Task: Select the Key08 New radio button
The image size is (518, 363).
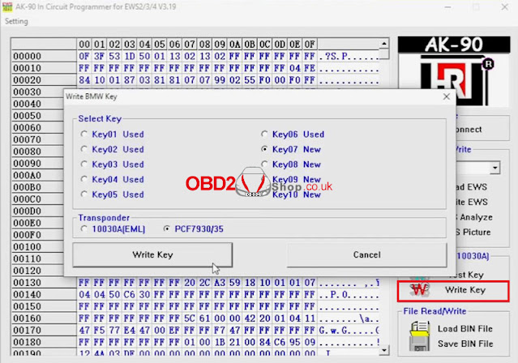Action: coord(264,164)
